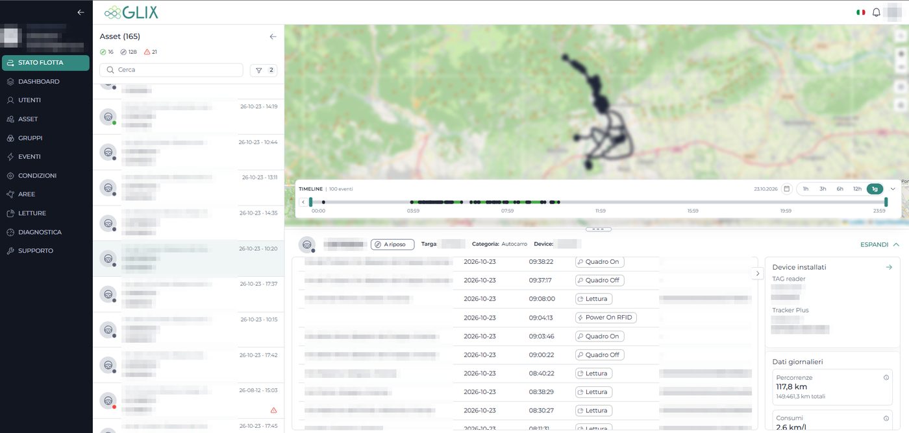Click the A riposo status badge
Viewport: 909px width, 433px height.
click(x=392, y=244)
